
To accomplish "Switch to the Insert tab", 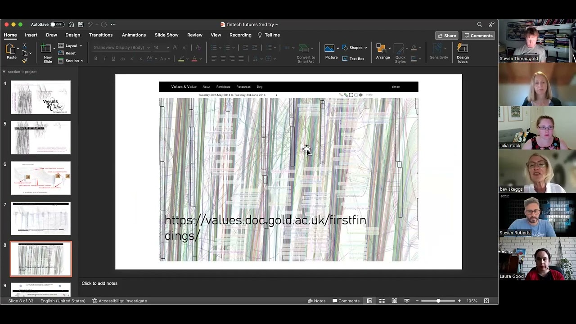I will coord(31,35).
